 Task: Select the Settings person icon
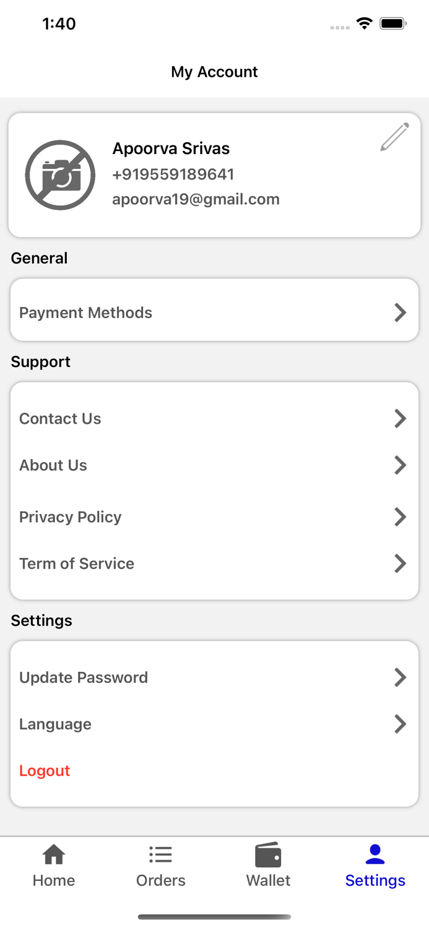[375, 854]
